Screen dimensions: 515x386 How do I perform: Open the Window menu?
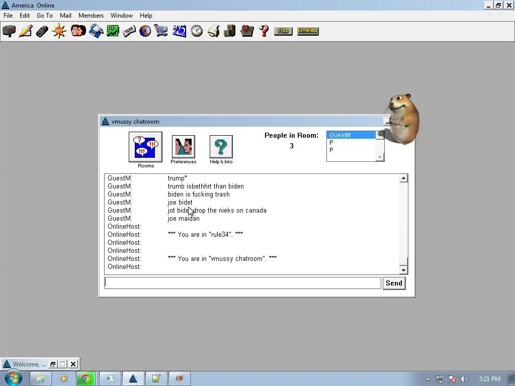(122, 16)
